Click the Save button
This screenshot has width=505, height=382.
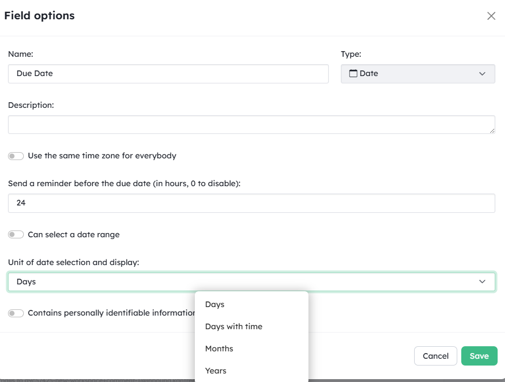coord(479,356)
